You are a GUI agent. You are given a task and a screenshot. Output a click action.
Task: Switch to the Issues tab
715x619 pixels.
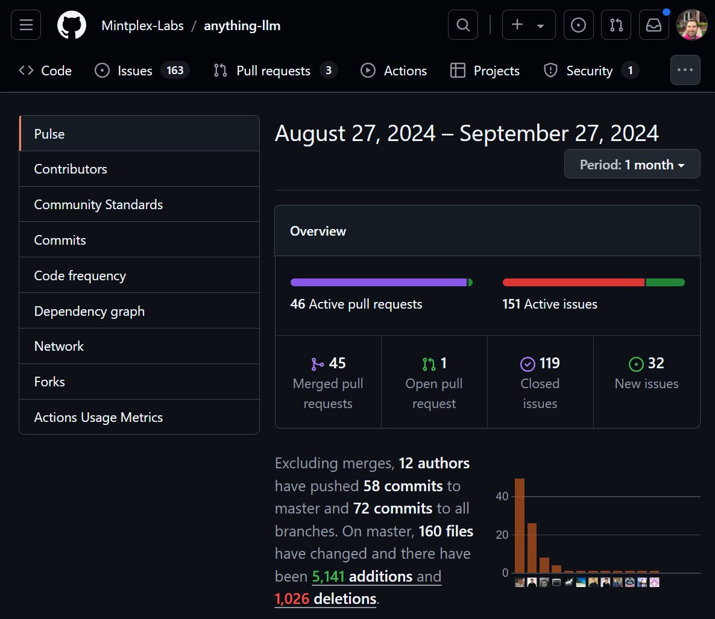[x=142, y=71]
